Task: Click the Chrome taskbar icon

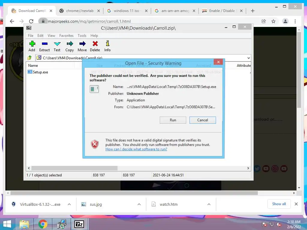Action: point(43,224)
